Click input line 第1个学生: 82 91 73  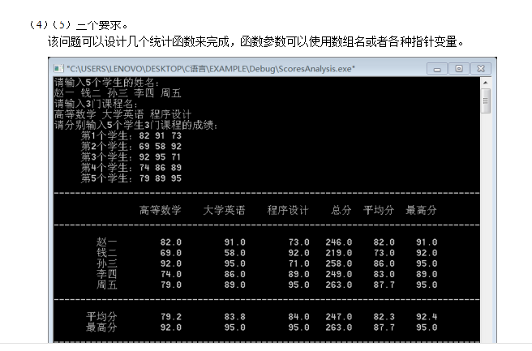coord(131,135)
